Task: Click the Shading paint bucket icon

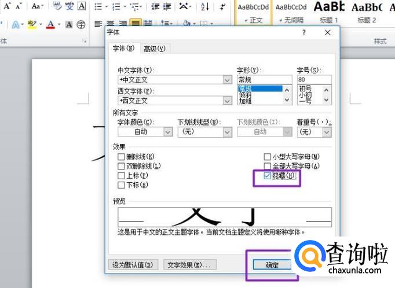Action: tap(186, 24)
